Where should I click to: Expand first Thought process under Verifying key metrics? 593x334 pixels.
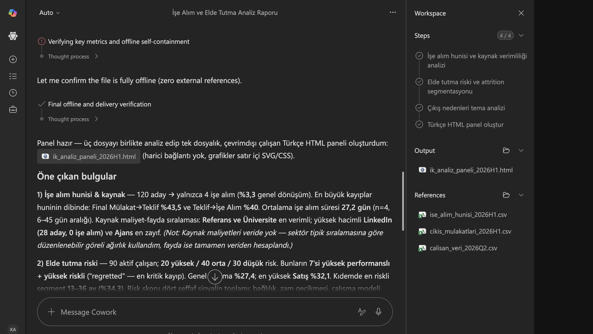[72, 56]
